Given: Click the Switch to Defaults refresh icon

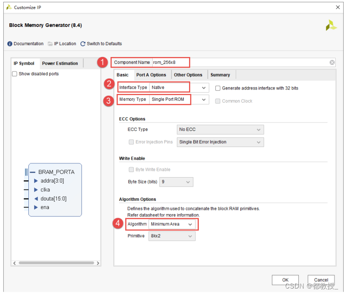Looking at the screenshot, I should click(x=83, y=44).
